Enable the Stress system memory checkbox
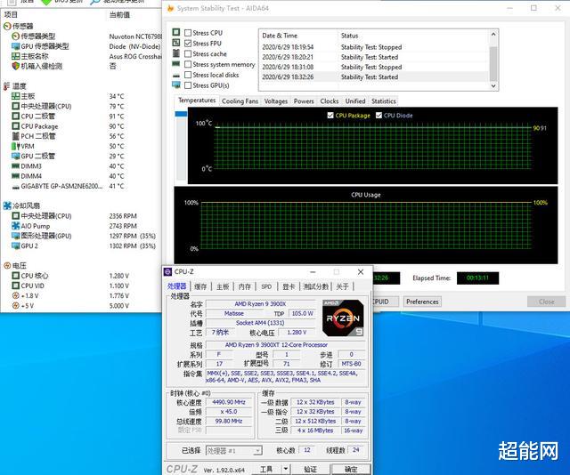Viewport: 570px width, 475px height. coord(188,64)
